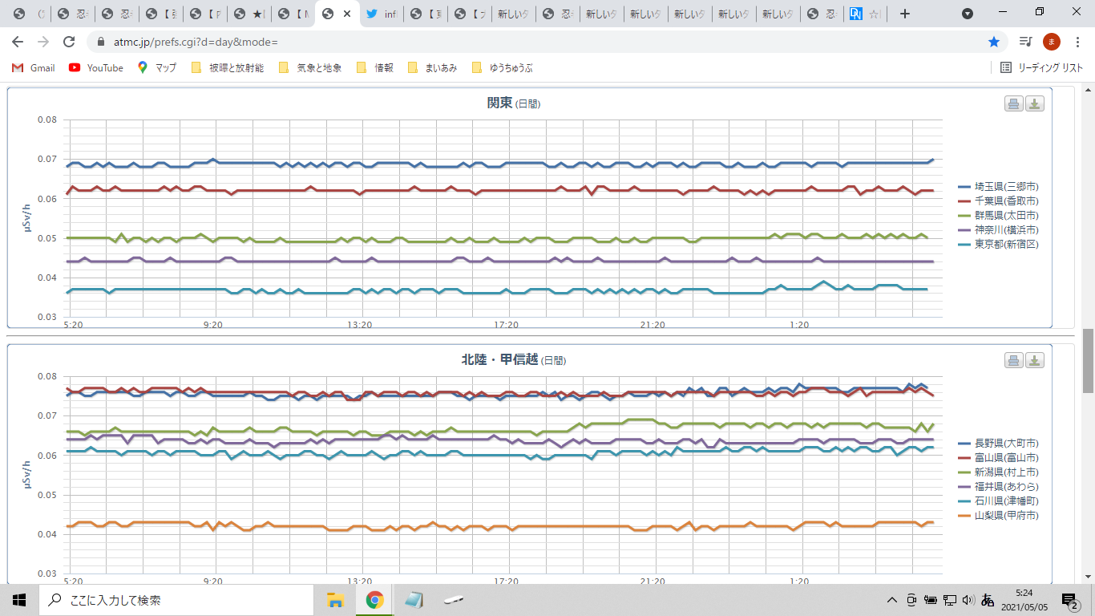Open the マップ bookmark

pos(157,68)
